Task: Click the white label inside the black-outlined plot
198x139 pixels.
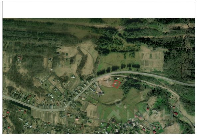Action: coord(118,78)
